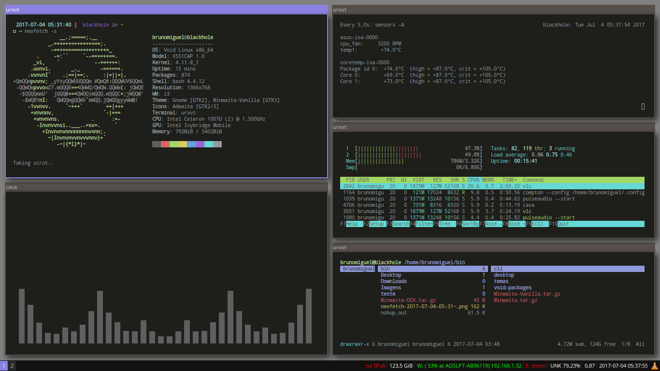Screen dimensions: 660x371
Task: Click the PID column header in htop
Action: pyautogui.click(x=350, y=180)
